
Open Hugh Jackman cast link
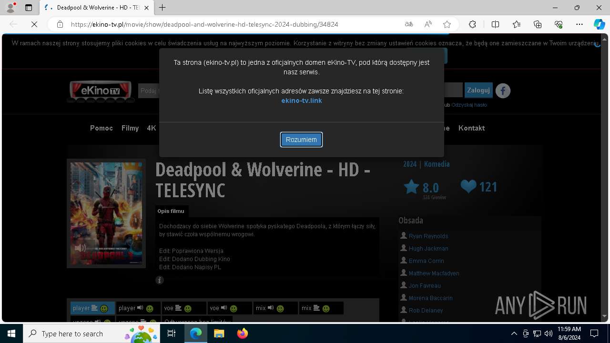pos(428,249)
